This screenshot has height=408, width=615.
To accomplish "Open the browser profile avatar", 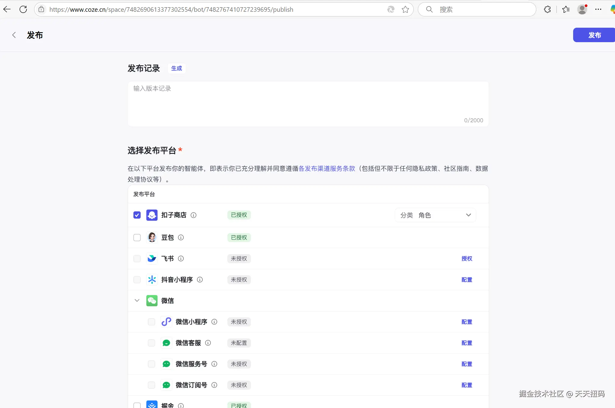I will click(582, 9).
